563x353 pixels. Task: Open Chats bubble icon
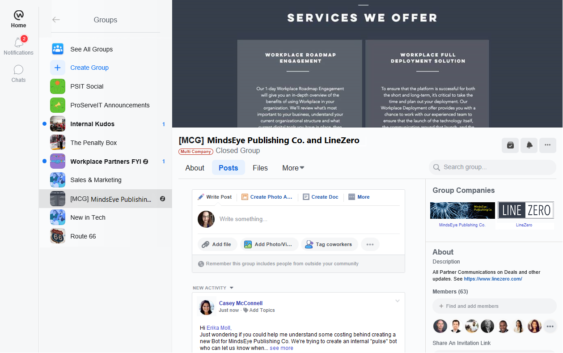pos(18,70)
